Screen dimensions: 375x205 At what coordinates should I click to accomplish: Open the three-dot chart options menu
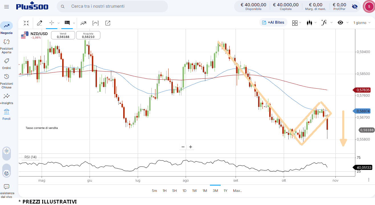(x=369, y=180)
